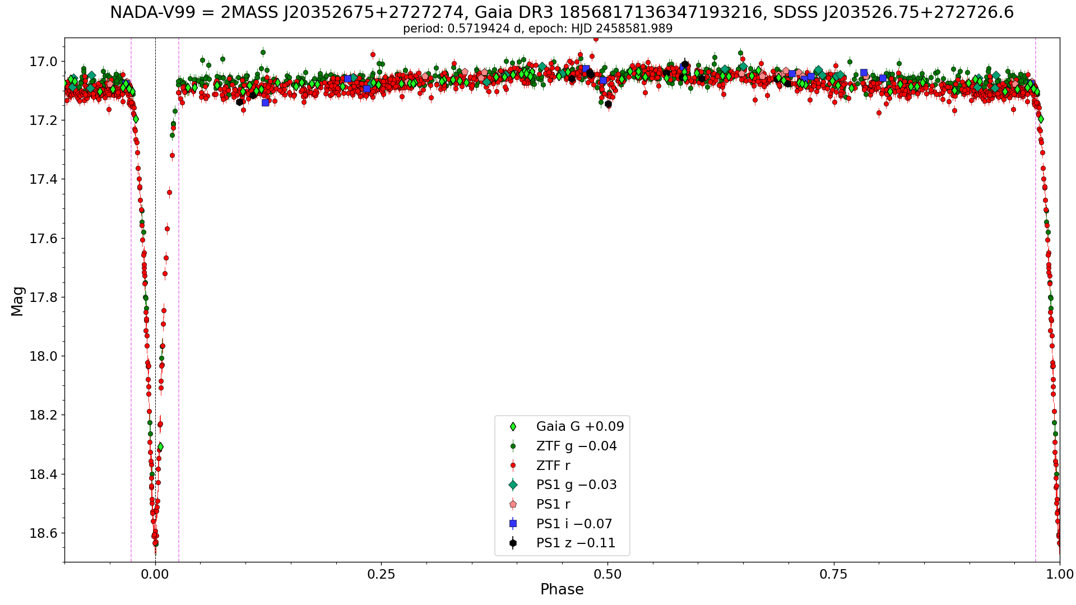Click the PS1 i −0.07 legend label

(574, 524)
